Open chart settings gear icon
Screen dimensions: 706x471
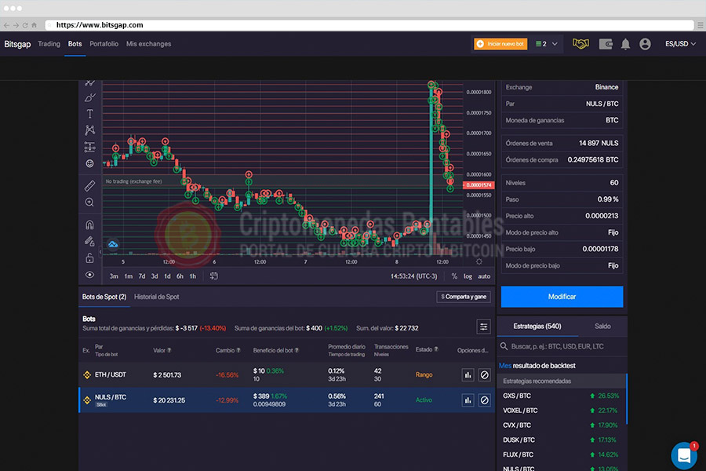point(479,261)
